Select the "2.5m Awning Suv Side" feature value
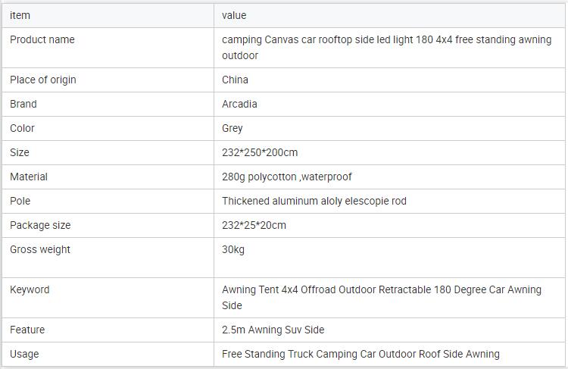This screenshot has width=568, height=369. click(x=273, y=330)
